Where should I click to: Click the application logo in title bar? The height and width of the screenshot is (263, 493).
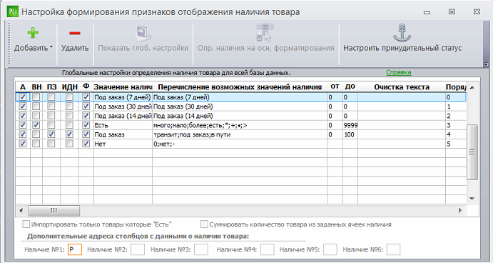[13, 12]
